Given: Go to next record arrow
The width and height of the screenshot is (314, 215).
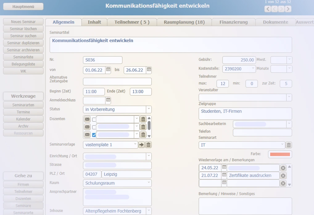Looking at the screenshot, I should (281, 9).
